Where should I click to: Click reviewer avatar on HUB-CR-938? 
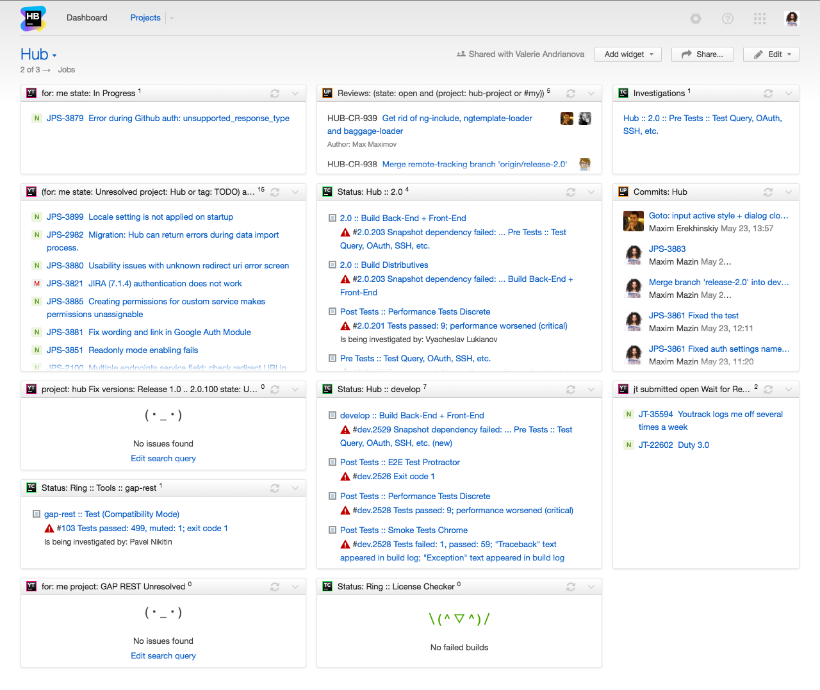585,164
